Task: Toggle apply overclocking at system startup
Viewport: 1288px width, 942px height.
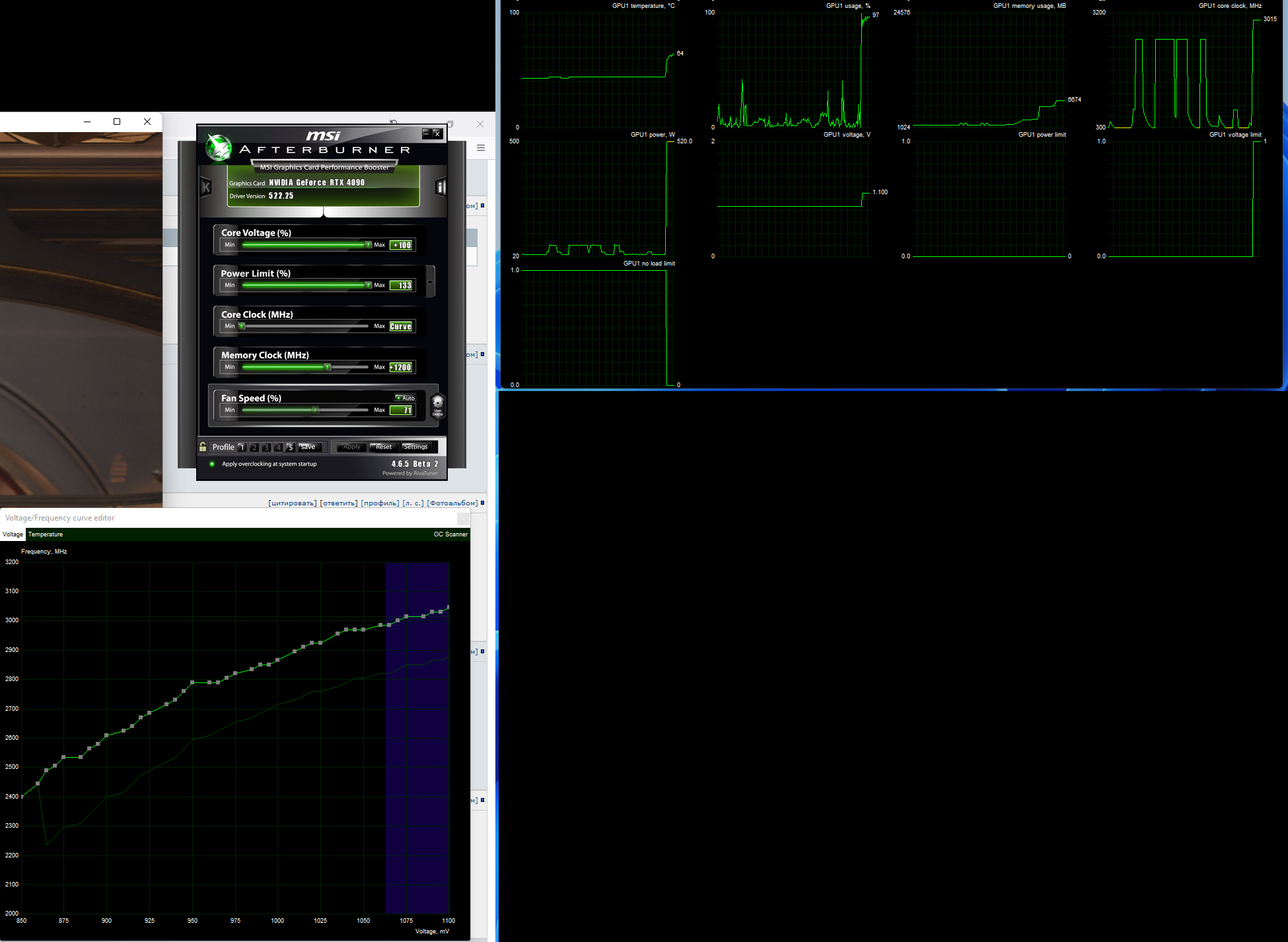Action: (x=212, y=464)
